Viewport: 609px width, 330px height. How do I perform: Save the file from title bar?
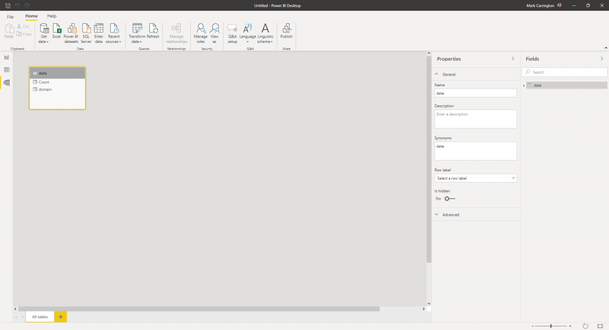click(8, 5)
